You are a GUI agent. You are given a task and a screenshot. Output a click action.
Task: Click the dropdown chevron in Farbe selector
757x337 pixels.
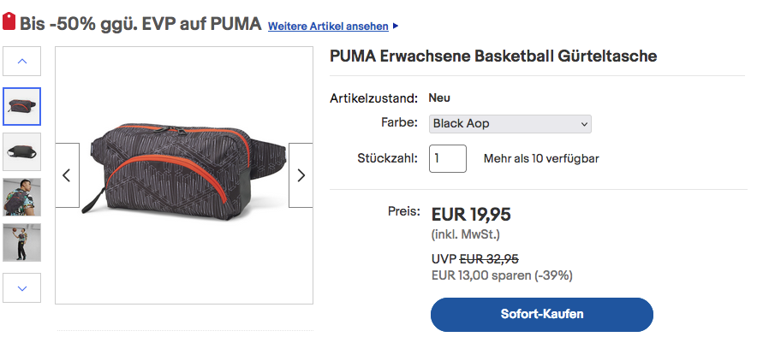(584, 124)
